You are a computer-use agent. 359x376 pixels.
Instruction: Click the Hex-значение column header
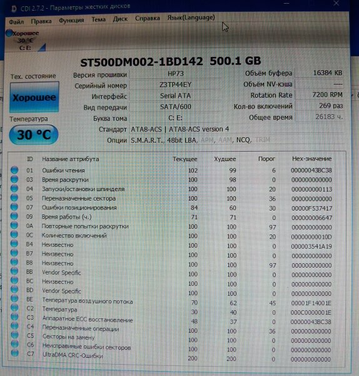click(311, 159)
